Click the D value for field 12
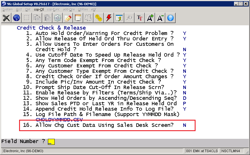The width and height of the screenshot is (250, 155). pos(184,98)
